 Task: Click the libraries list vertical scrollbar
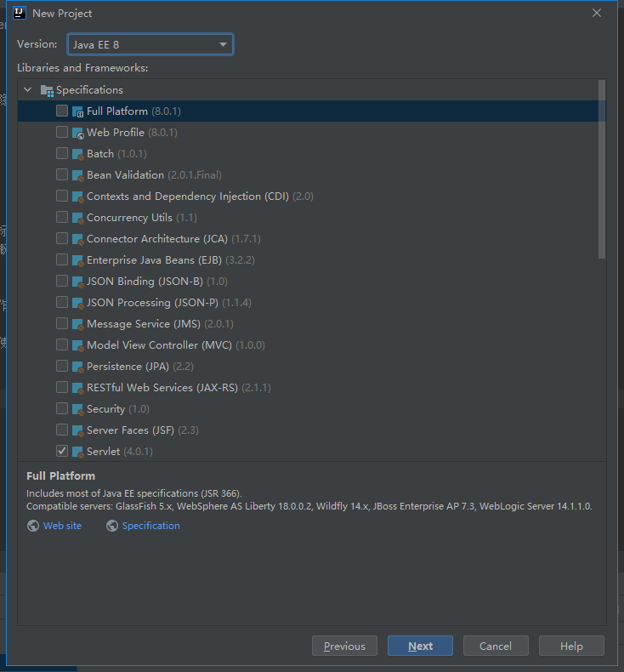tap(602, 169)
